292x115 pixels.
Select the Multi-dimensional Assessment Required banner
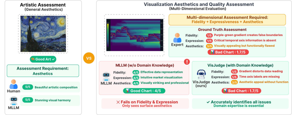(227, 19)
